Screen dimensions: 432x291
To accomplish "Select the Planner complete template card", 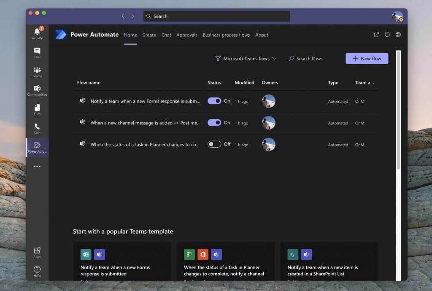I will (x=225, y=261).
